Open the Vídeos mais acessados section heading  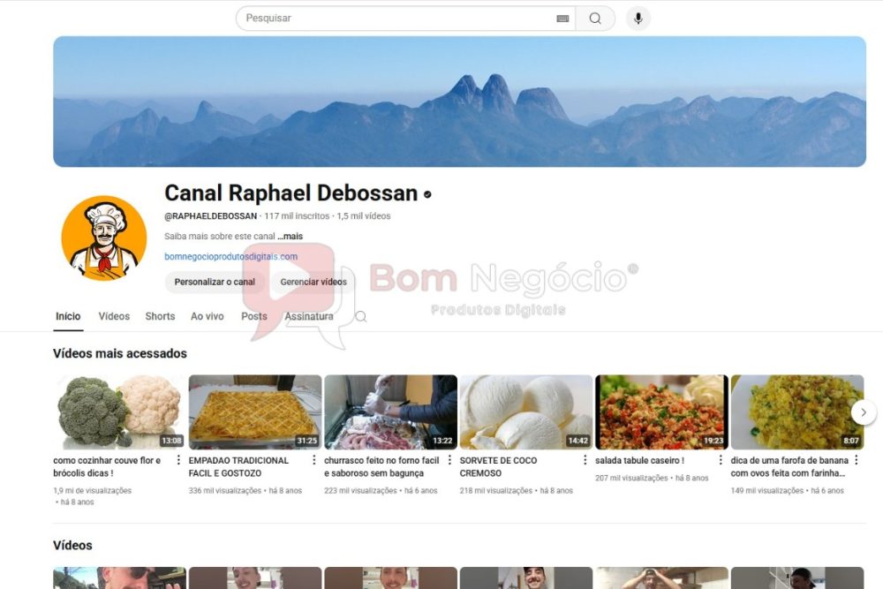(120, 353)
